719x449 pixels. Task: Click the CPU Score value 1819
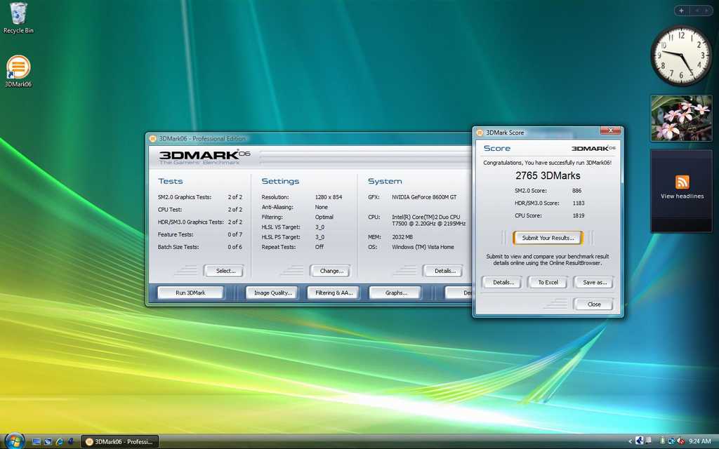pyautogui.click(x=579, y=215)
